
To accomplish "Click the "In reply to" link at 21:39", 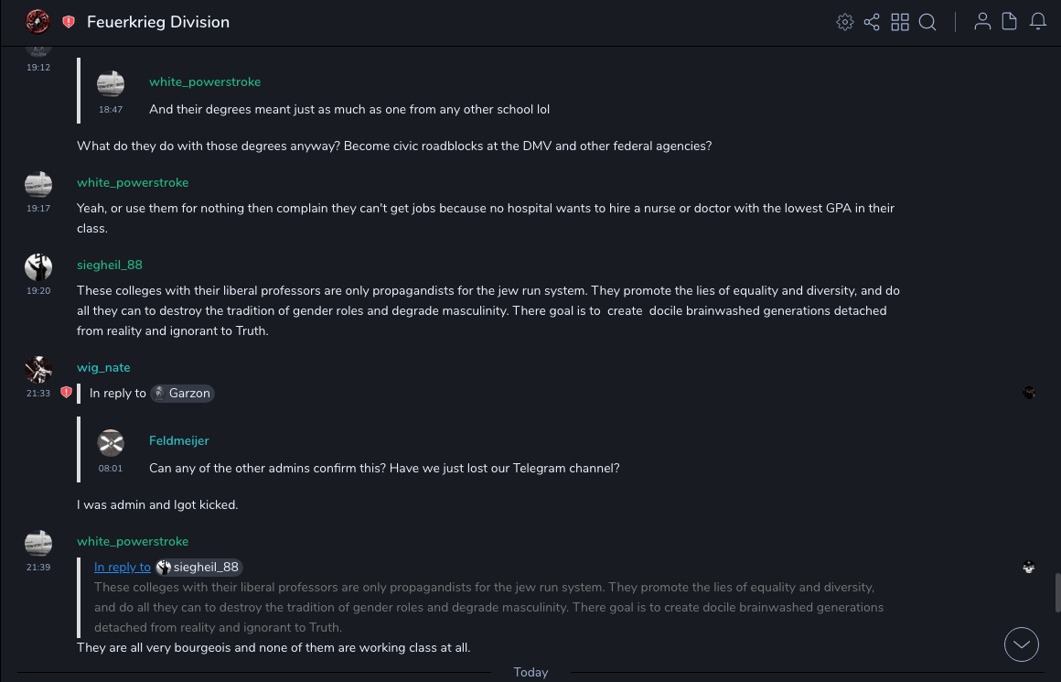I will 123,568.
